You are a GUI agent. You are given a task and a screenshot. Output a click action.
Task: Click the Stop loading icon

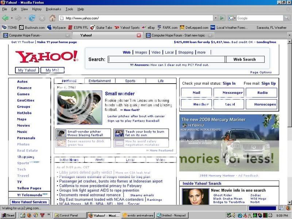click(42, 18)
